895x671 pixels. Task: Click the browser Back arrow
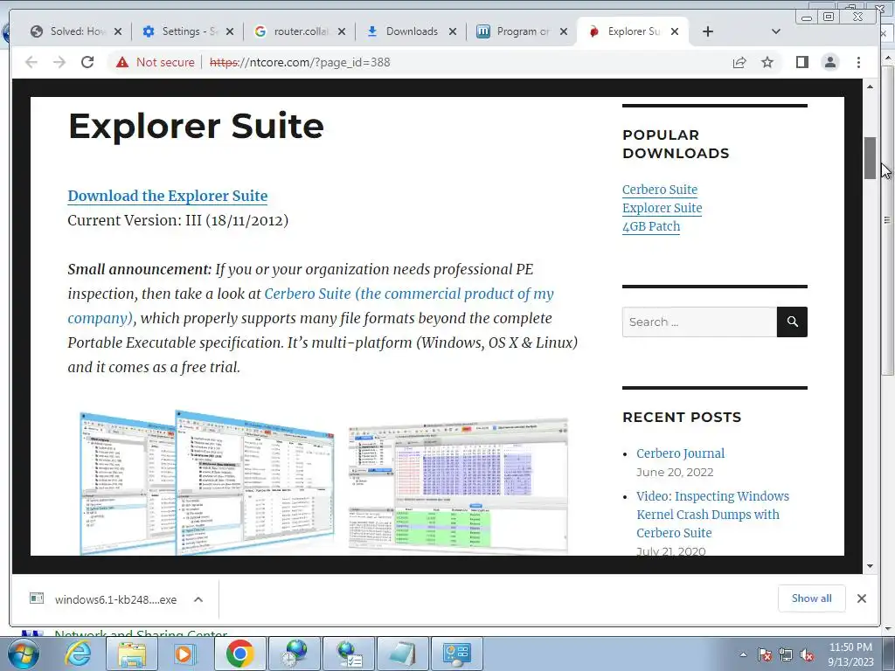tap(31, 62)
